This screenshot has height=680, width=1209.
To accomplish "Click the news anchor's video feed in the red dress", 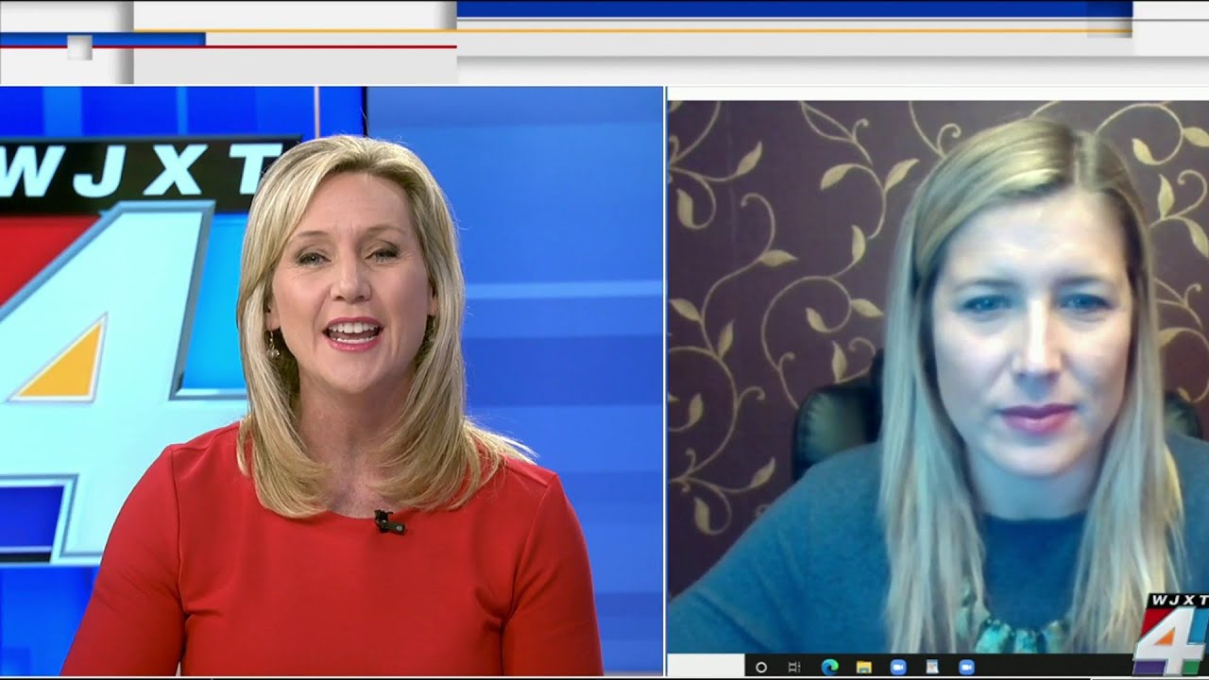I will tap(332, 381).
